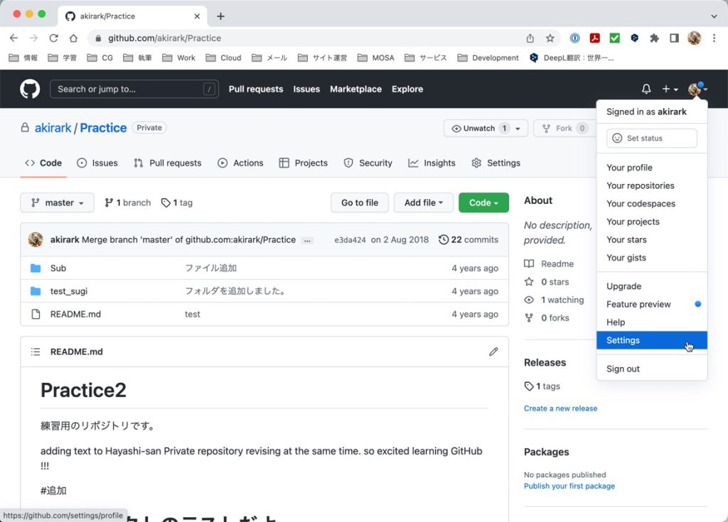Open the Adobe Acrobat extension icon
Viewport: 728px width, 522px height.
point(595,38)
